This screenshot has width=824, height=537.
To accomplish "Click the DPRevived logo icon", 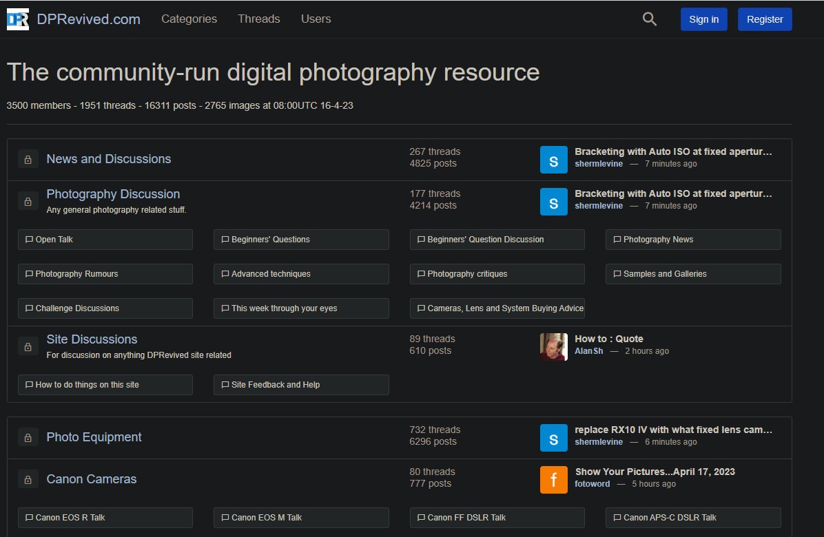I will click(18, 19).
